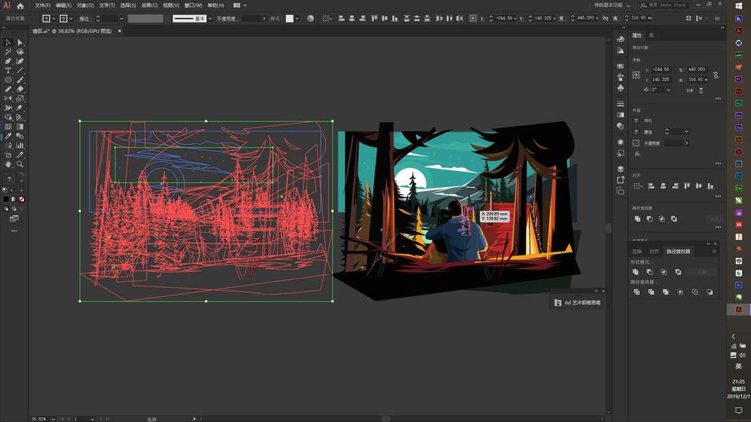Go to the Illustrator home screen icon
The width and height of the screenshot is (751, 422).
click(20, 6)
